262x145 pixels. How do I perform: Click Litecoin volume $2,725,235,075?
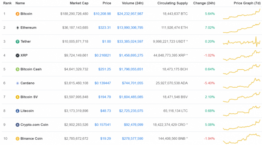coord(131,111)
